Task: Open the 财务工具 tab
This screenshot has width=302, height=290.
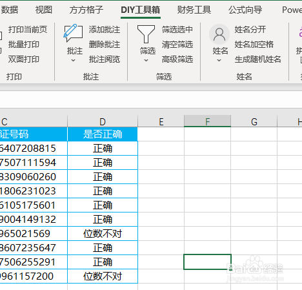Action: pos(194,10)
